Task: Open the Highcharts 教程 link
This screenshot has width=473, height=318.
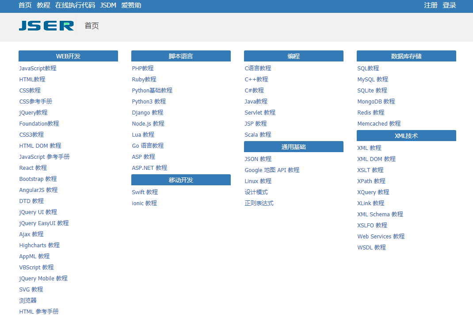Action: coord(39,245)
